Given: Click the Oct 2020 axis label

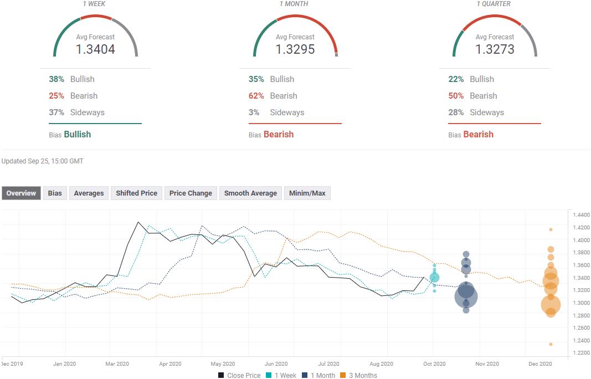Looking at the screenshot, I should pyautogui.click(x=434, y=364).
